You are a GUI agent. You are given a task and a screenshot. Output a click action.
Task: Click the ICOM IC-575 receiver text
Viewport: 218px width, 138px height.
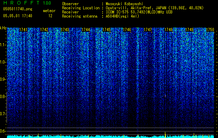139,12
